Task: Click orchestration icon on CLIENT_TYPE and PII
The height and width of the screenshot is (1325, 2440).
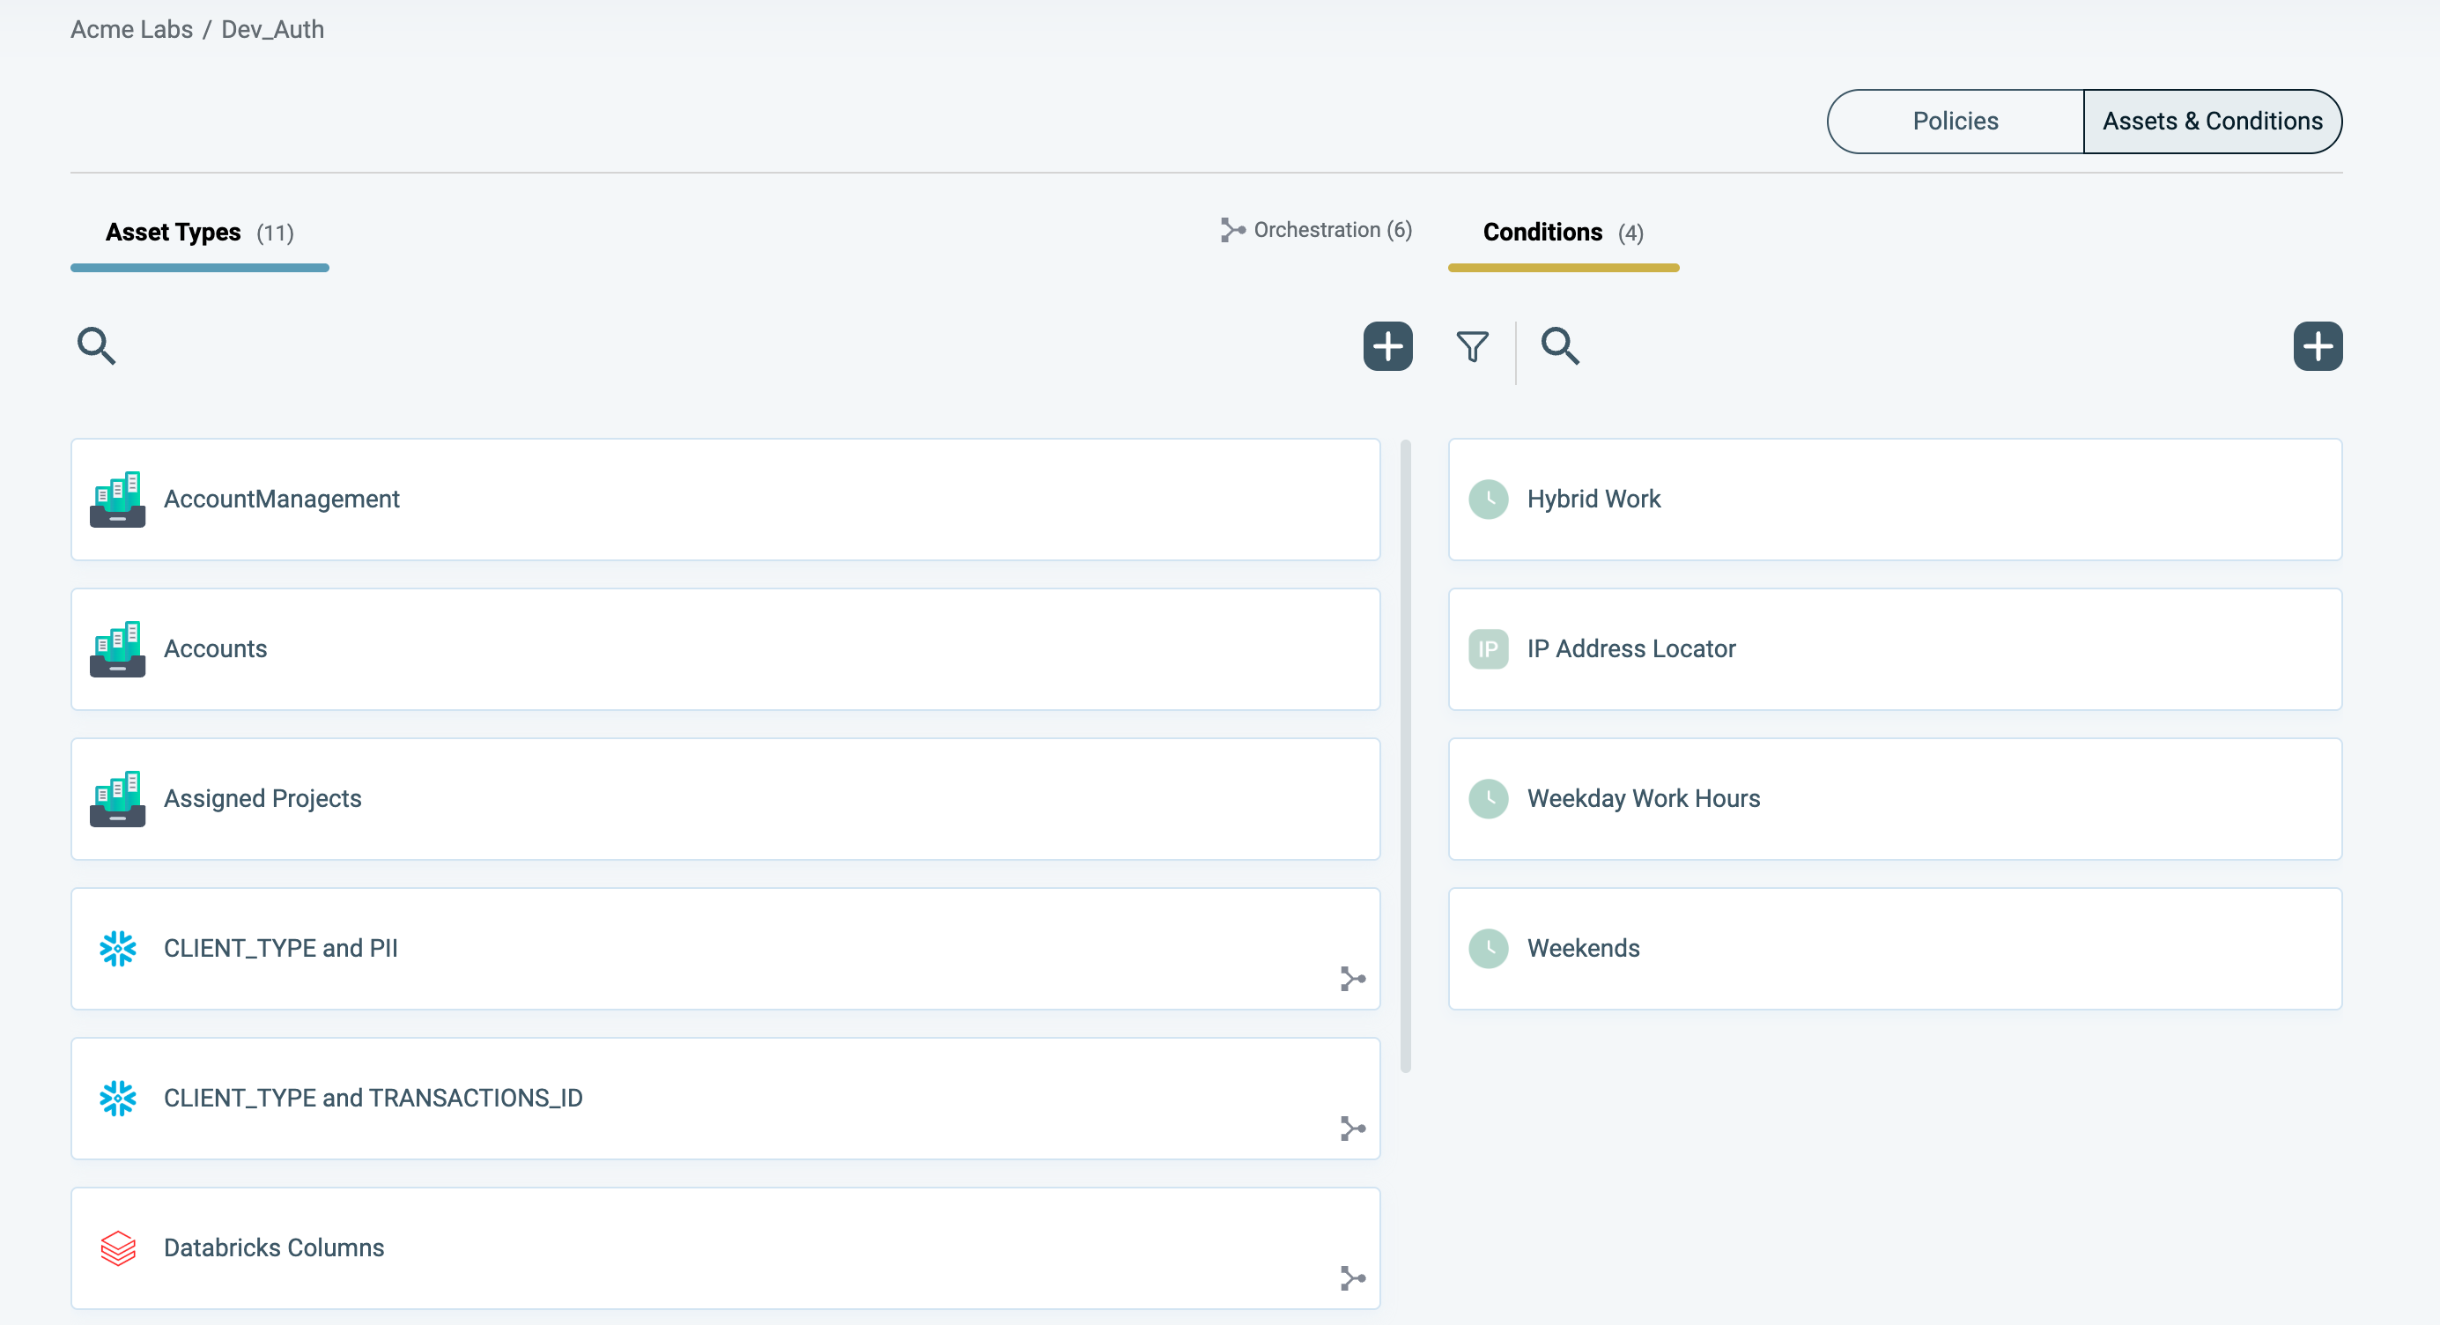Action: [x=1353, y=979]
